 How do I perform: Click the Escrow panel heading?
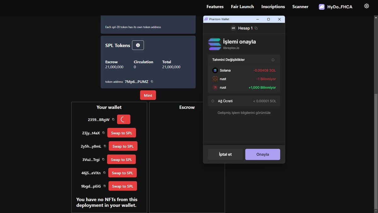coord(187,107)
